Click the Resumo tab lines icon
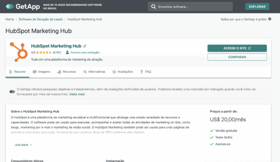280x162 pixels. click(x=11, y=72)
